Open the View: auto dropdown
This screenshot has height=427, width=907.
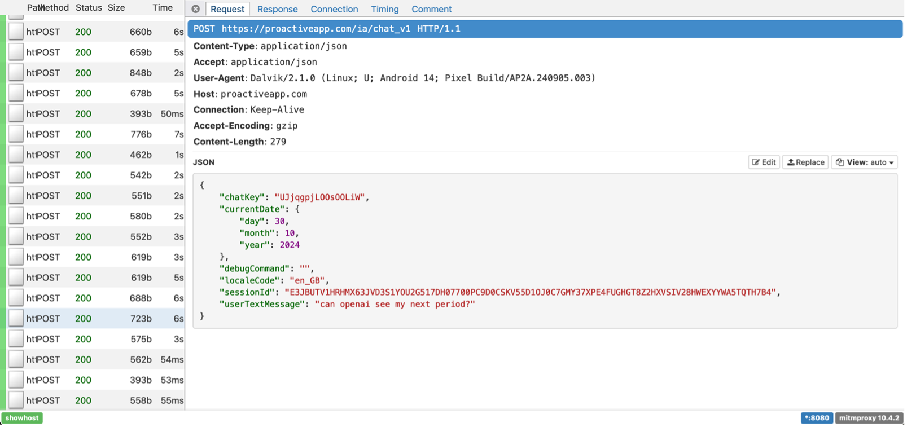click(864, 162)
